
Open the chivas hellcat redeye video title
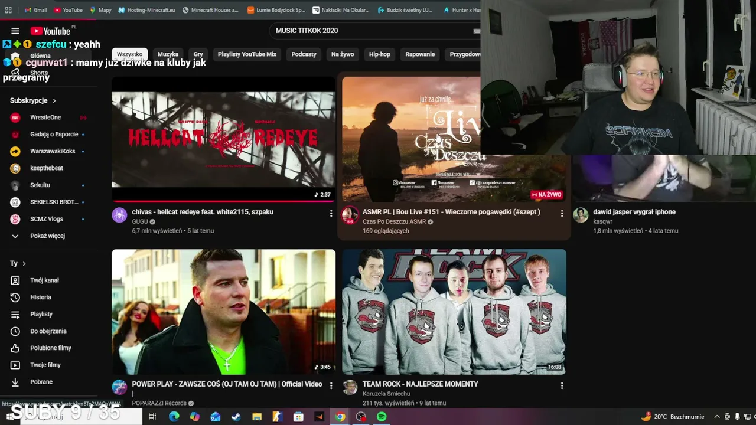203,212
